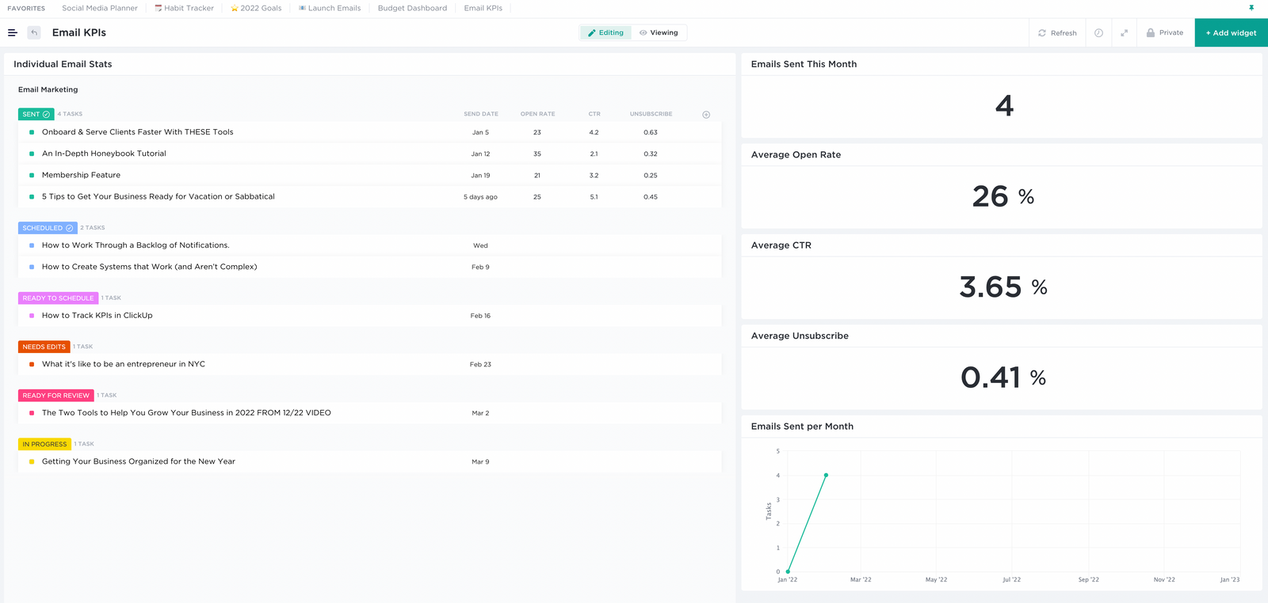Screen dimensions: 1268x603
Task: Collapse the NEEDS EDITS group
Action: (44, 347)
